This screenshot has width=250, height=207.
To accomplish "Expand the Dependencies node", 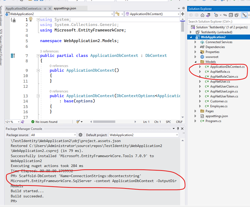I will tap(195, 47).
